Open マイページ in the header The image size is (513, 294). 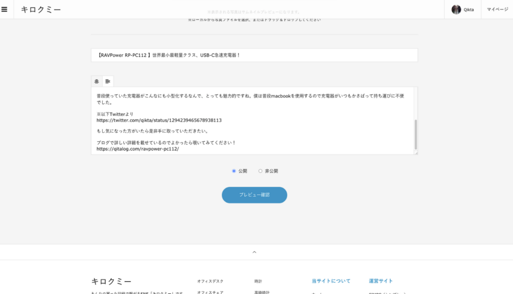coord(497,10)
